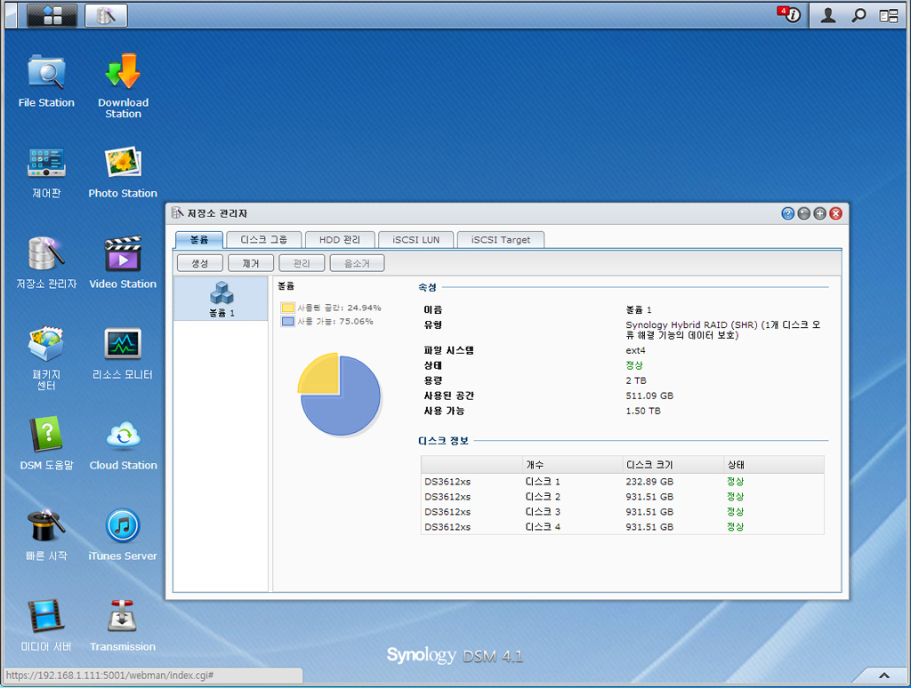
Task: Launch Transmission desktop icon
Action: tap(123, 625)
